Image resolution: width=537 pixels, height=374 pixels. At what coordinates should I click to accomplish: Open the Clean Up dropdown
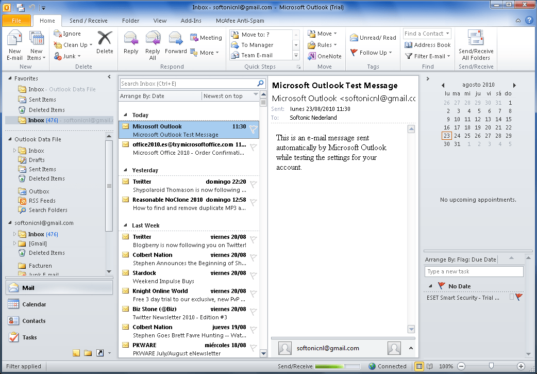tap(91, 45)
